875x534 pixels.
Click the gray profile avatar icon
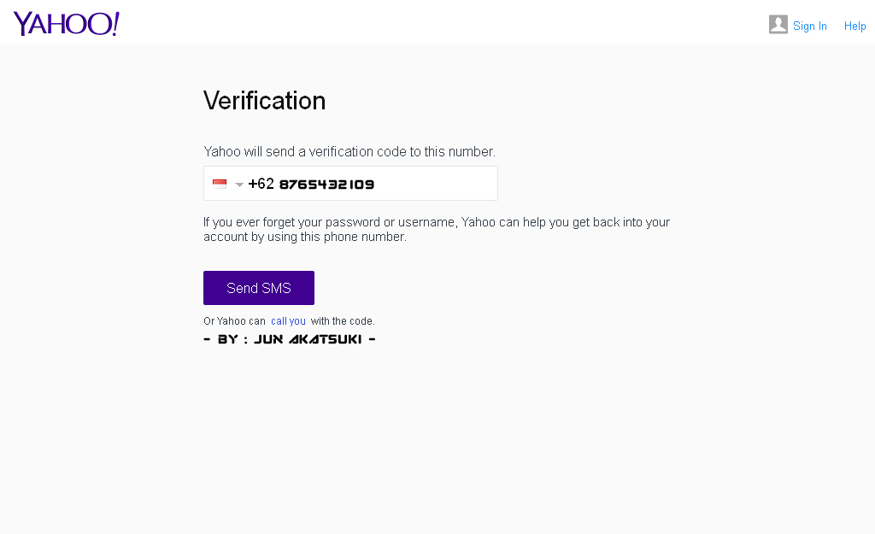(778, 25)
